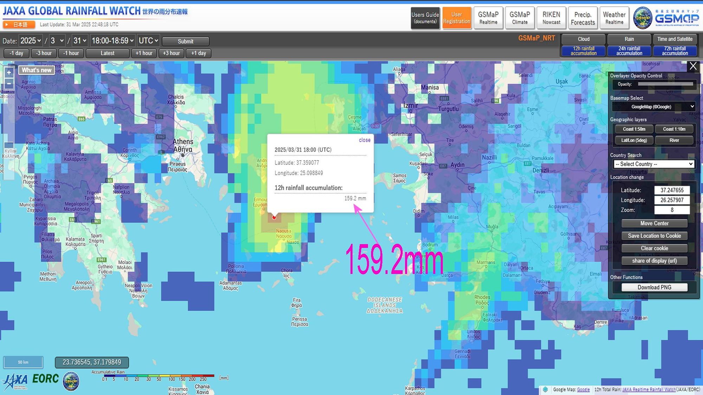703x395 pixels.
Task: Toggle 12h rainfall accumulation
Action: point(583,51)
